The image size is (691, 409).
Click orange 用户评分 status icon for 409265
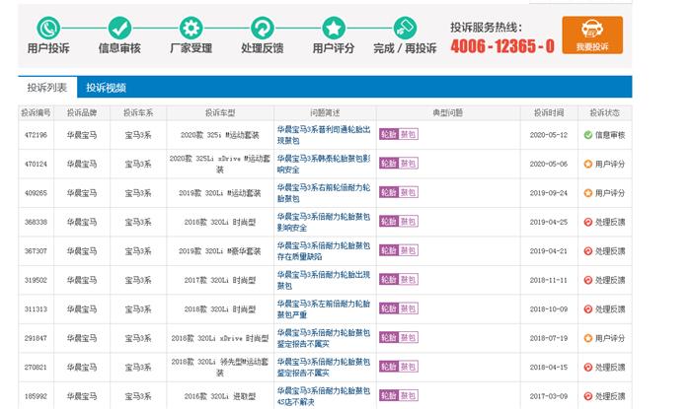(588, 193)
